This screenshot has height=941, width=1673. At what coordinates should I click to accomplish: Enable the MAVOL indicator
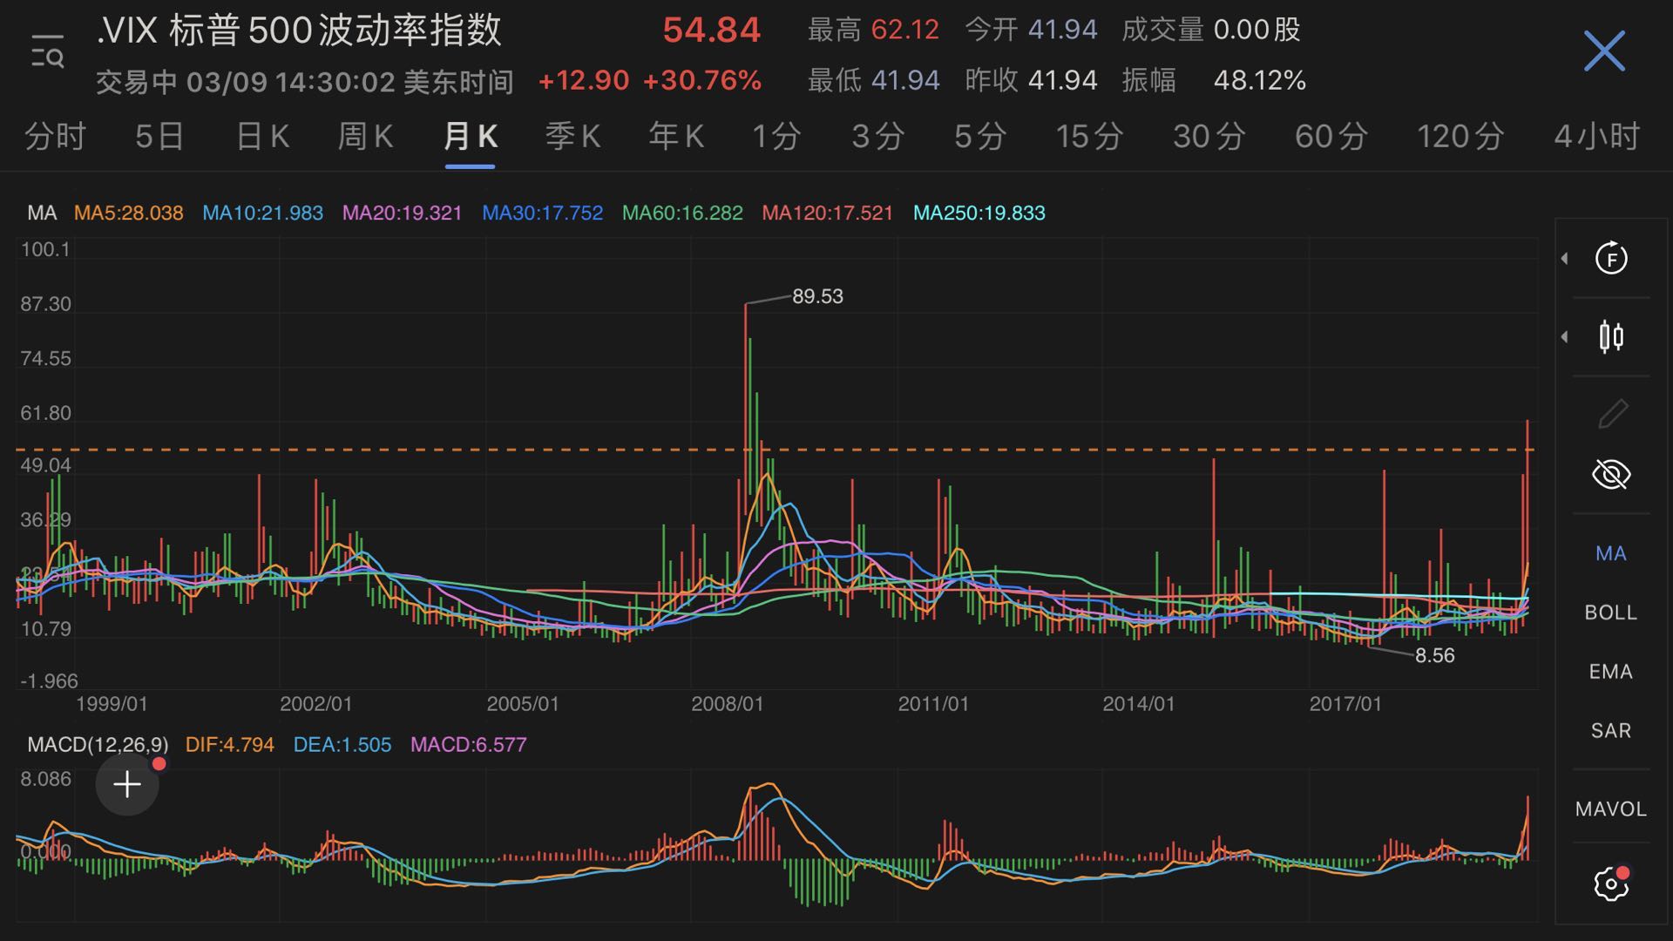pyautogui.click(x=1611, y=809)
